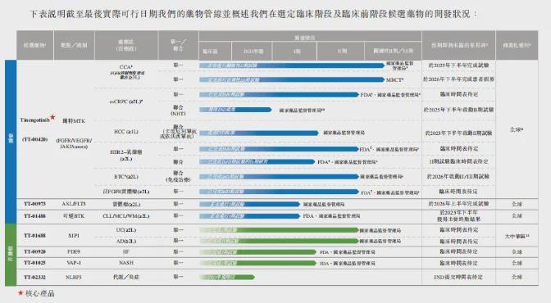This screenshot has height=303, width=551.
Task: Click the mCRPC NHT combination progress bar
Action: [235, 110]
